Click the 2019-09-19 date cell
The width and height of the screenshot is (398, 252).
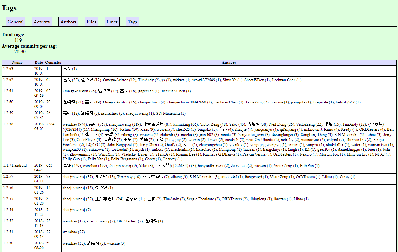[x=39, y=93]
